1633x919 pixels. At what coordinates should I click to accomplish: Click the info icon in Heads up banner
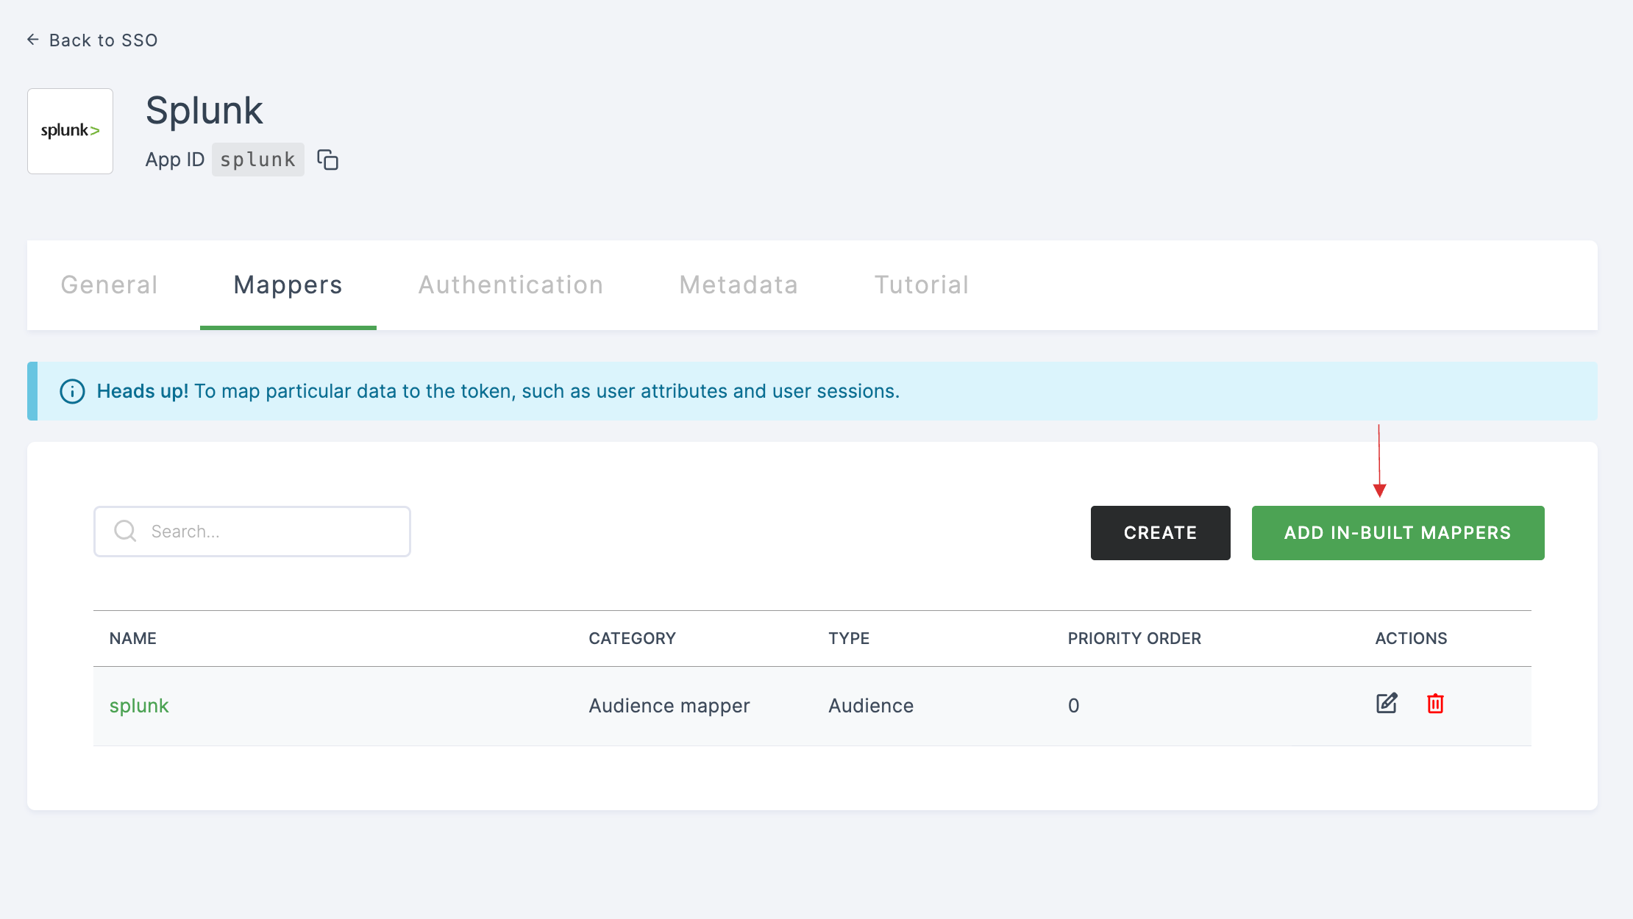tap(72, 391)
